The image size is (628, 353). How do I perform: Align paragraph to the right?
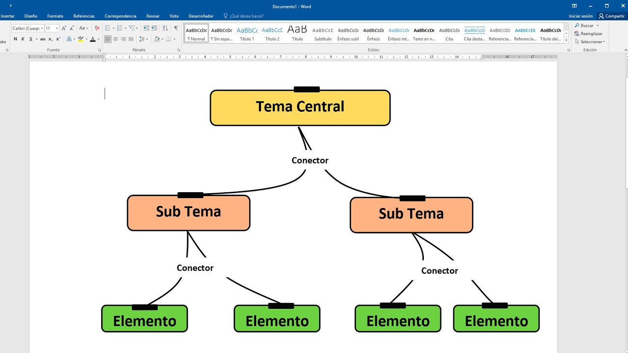[123, 39]
